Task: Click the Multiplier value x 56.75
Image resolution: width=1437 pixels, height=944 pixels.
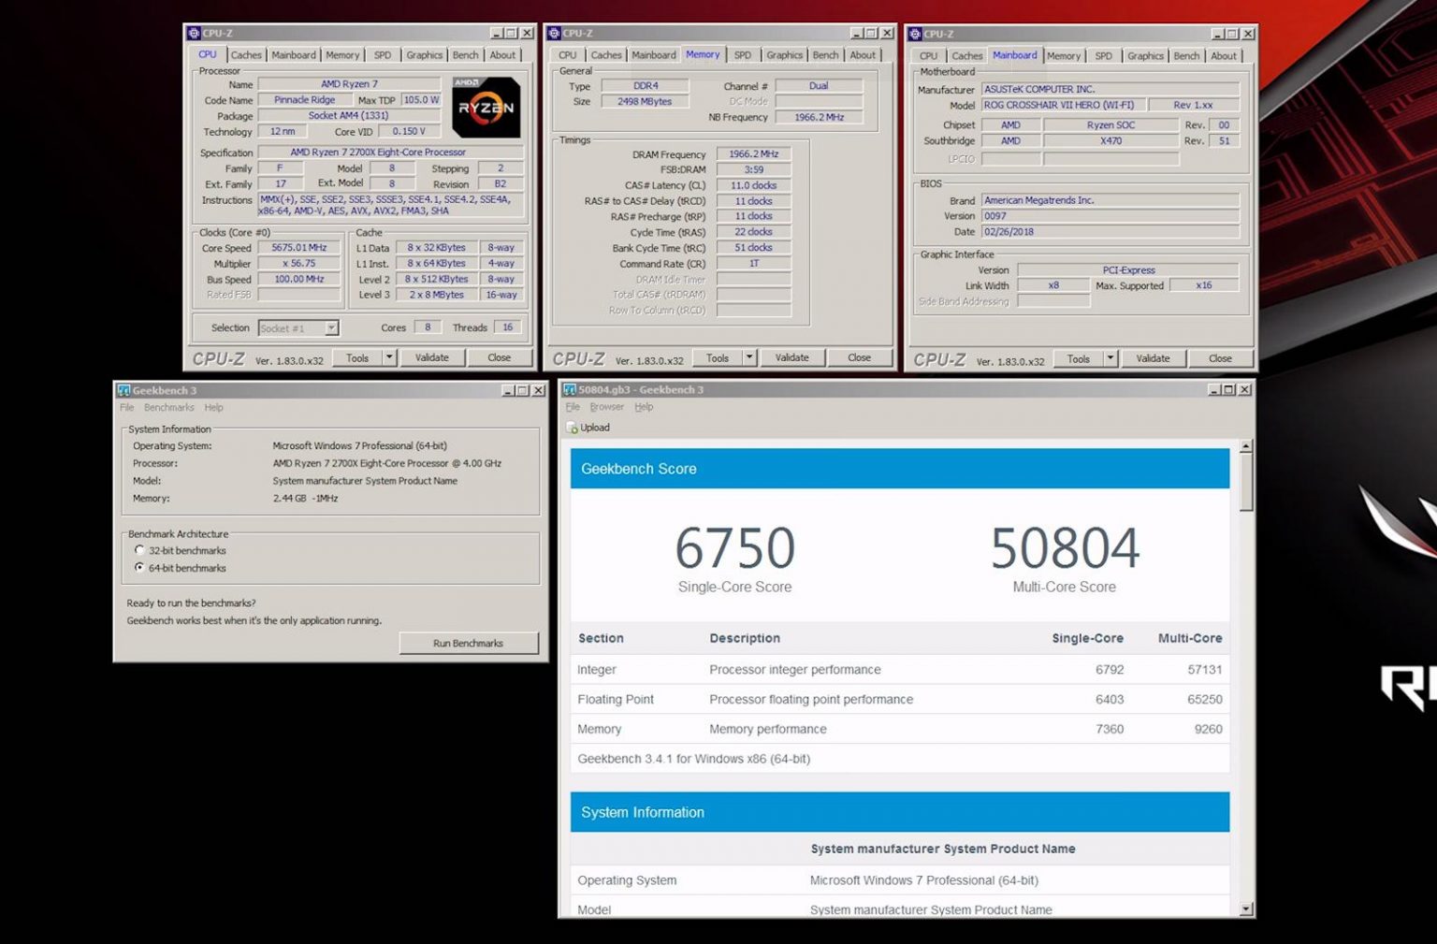Action: (x=299, y=264)
